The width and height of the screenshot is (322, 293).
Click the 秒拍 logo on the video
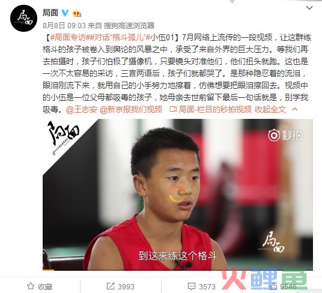tap(285, 135)
